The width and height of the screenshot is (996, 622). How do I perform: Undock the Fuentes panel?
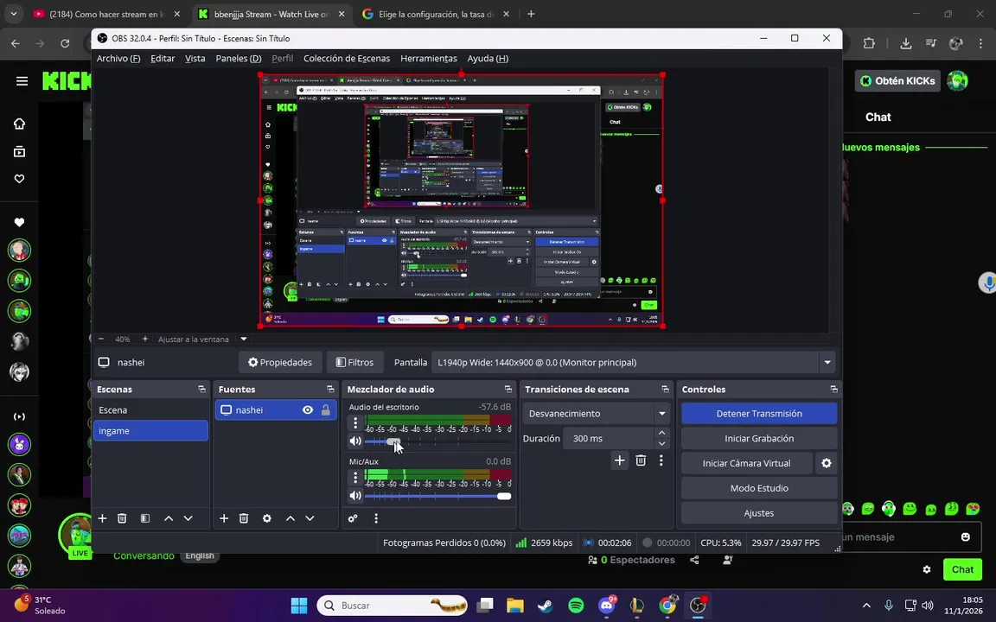tap(330, 389)
